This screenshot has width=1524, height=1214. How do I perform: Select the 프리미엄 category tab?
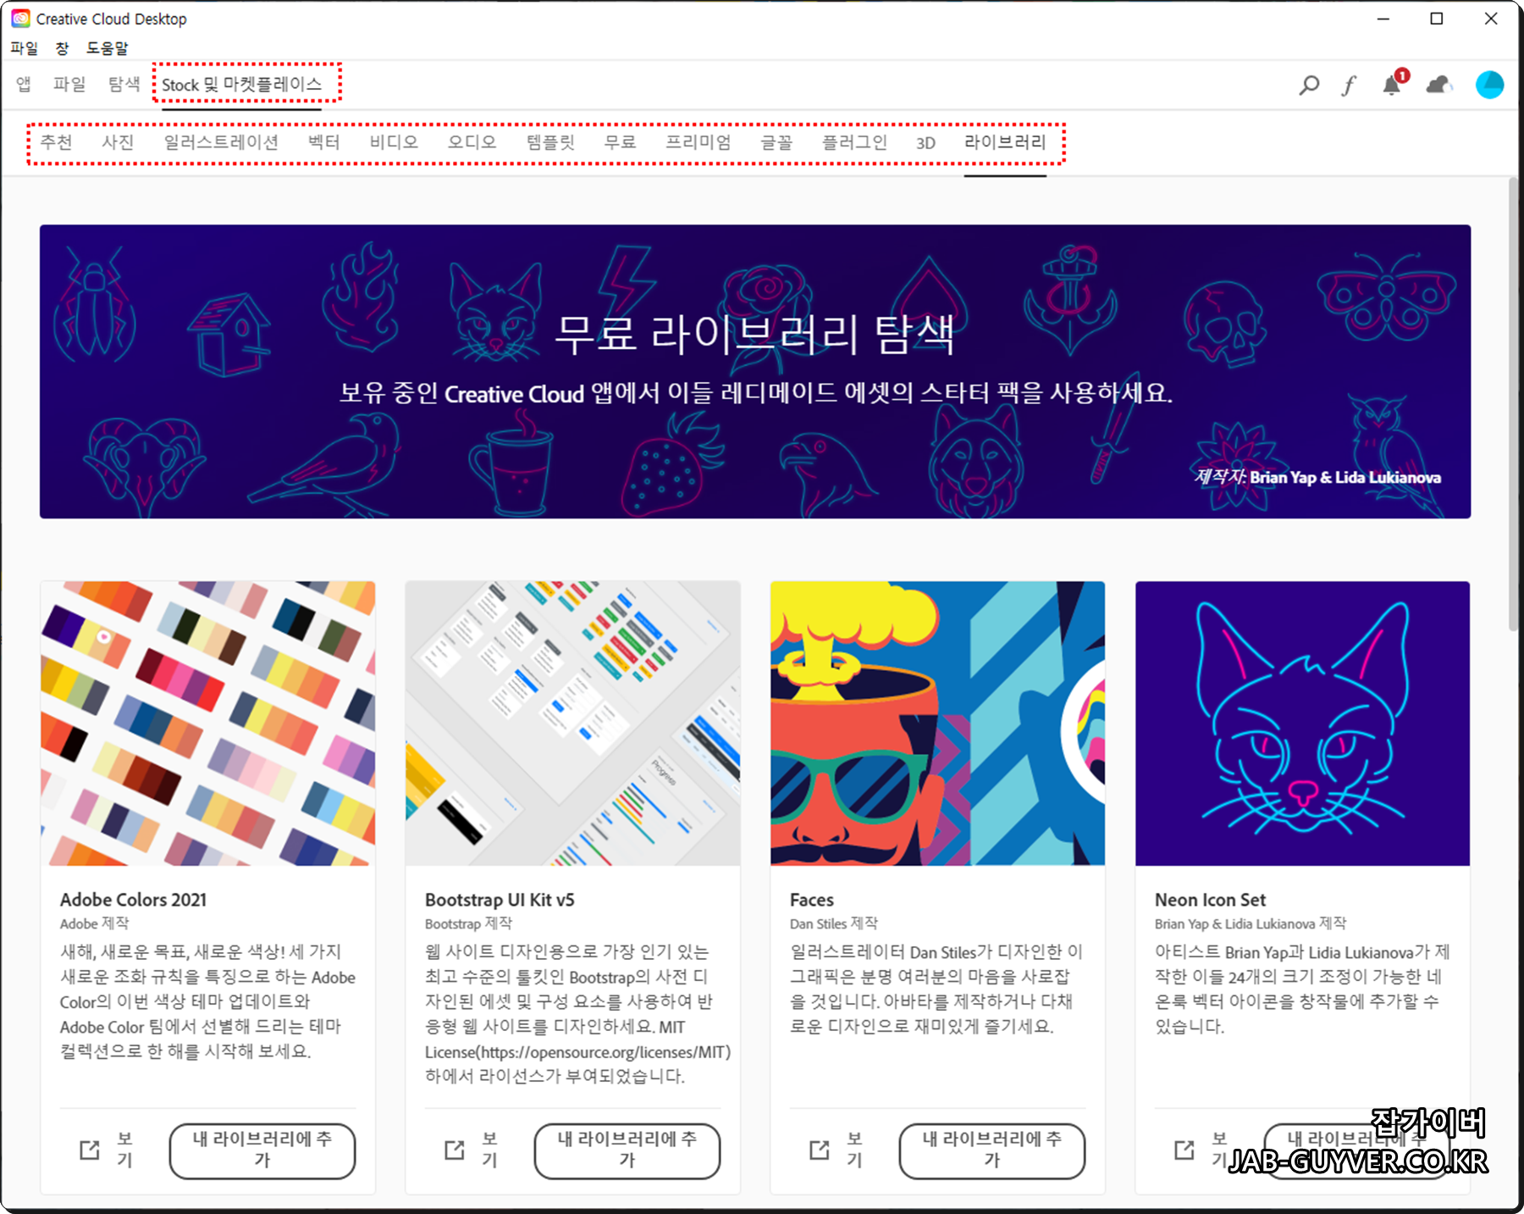coord(698,141)
